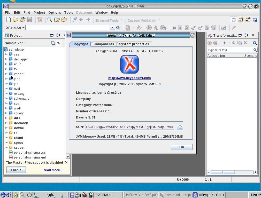This screenshot has height=198, width=261.
Task: Switch to the XQuery Debugger perspective
Action: pos(248,20)
